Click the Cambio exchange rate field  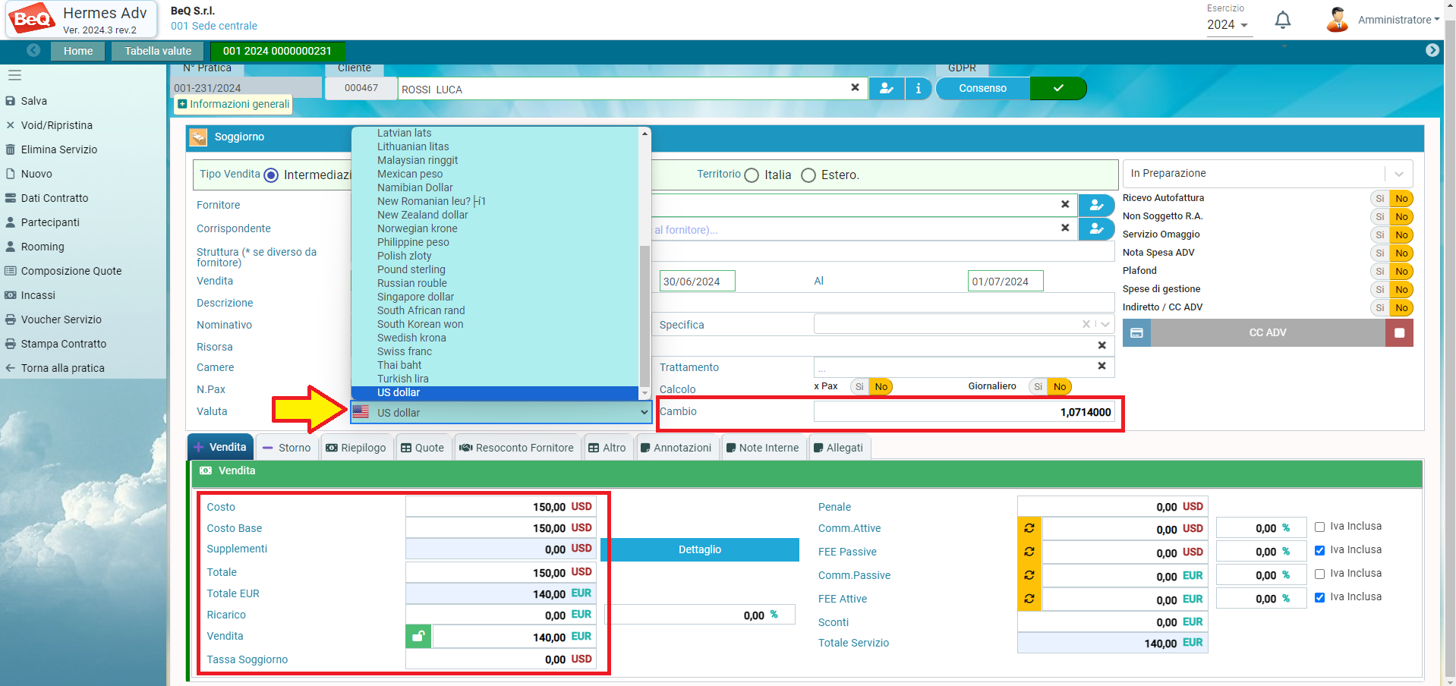point(963,412)
